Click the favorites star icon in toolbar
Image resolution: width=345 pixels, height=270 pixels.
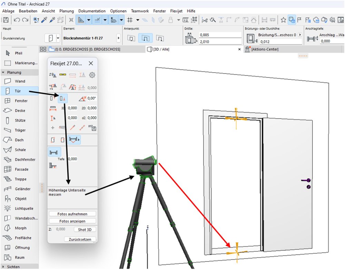click(x=283, y=20)
